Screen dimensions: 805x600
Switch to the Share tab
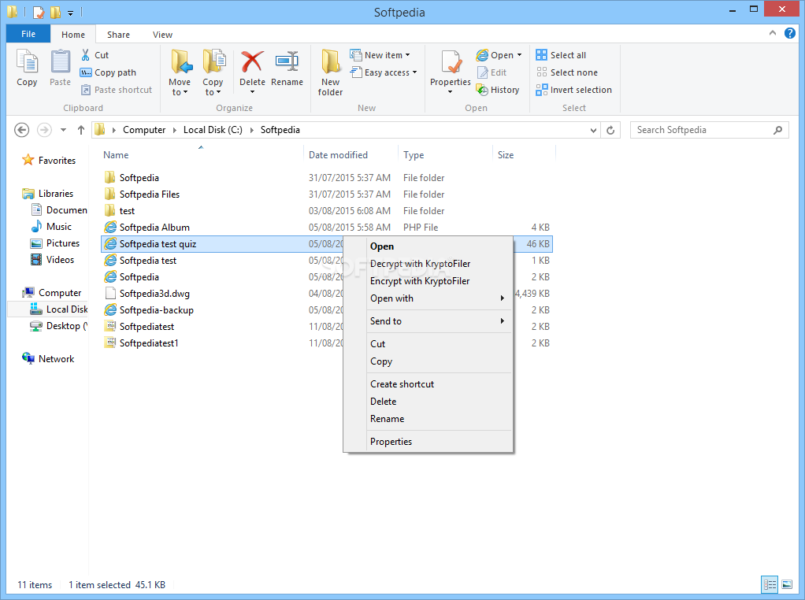(118, 35)
